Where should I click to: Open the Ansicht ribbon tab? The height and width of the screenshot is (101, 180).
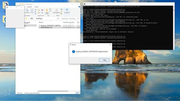[36, 7]
